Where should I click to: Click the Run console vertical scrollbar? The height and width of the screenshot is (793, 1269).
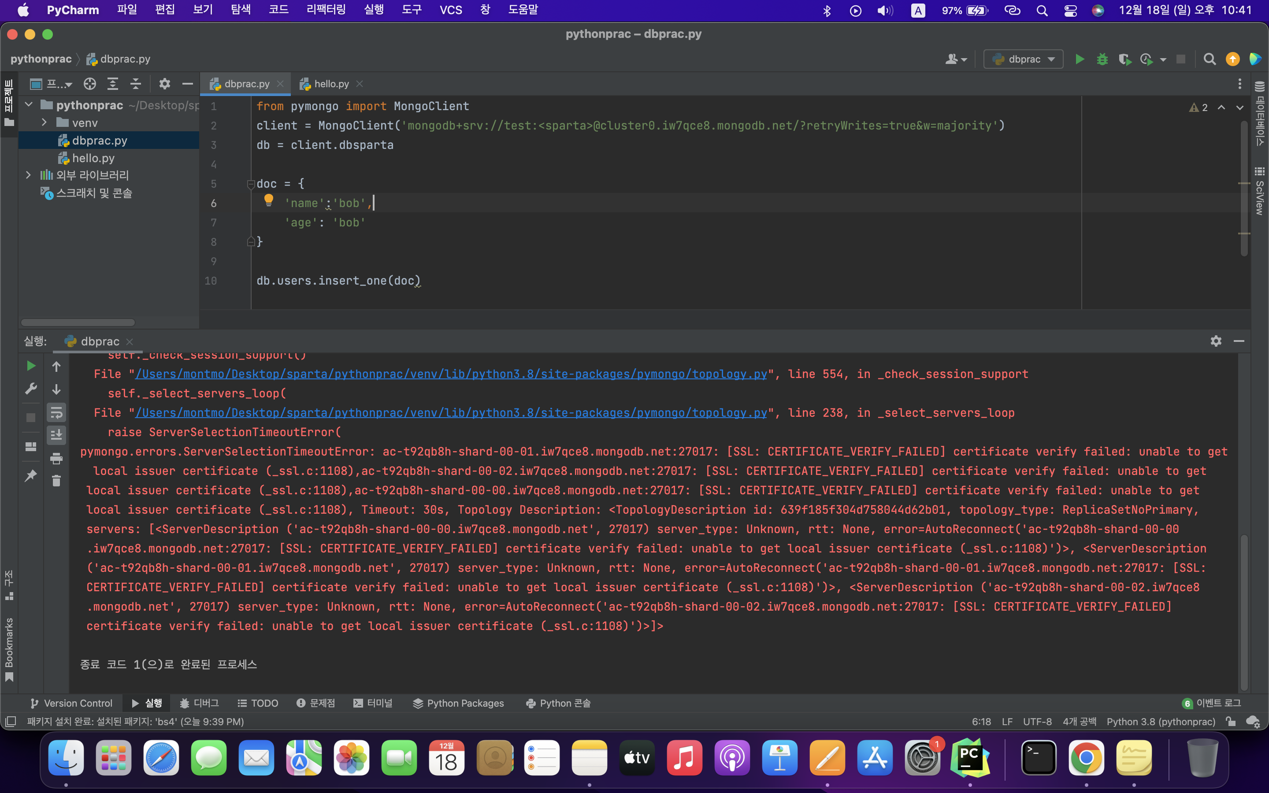[1244, 612]
